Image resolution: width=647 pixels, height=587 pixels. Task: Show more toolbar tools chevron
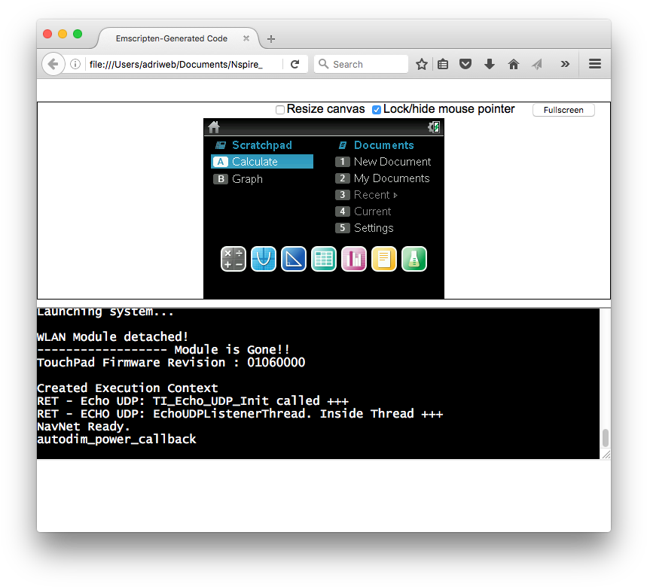(565, 64)
